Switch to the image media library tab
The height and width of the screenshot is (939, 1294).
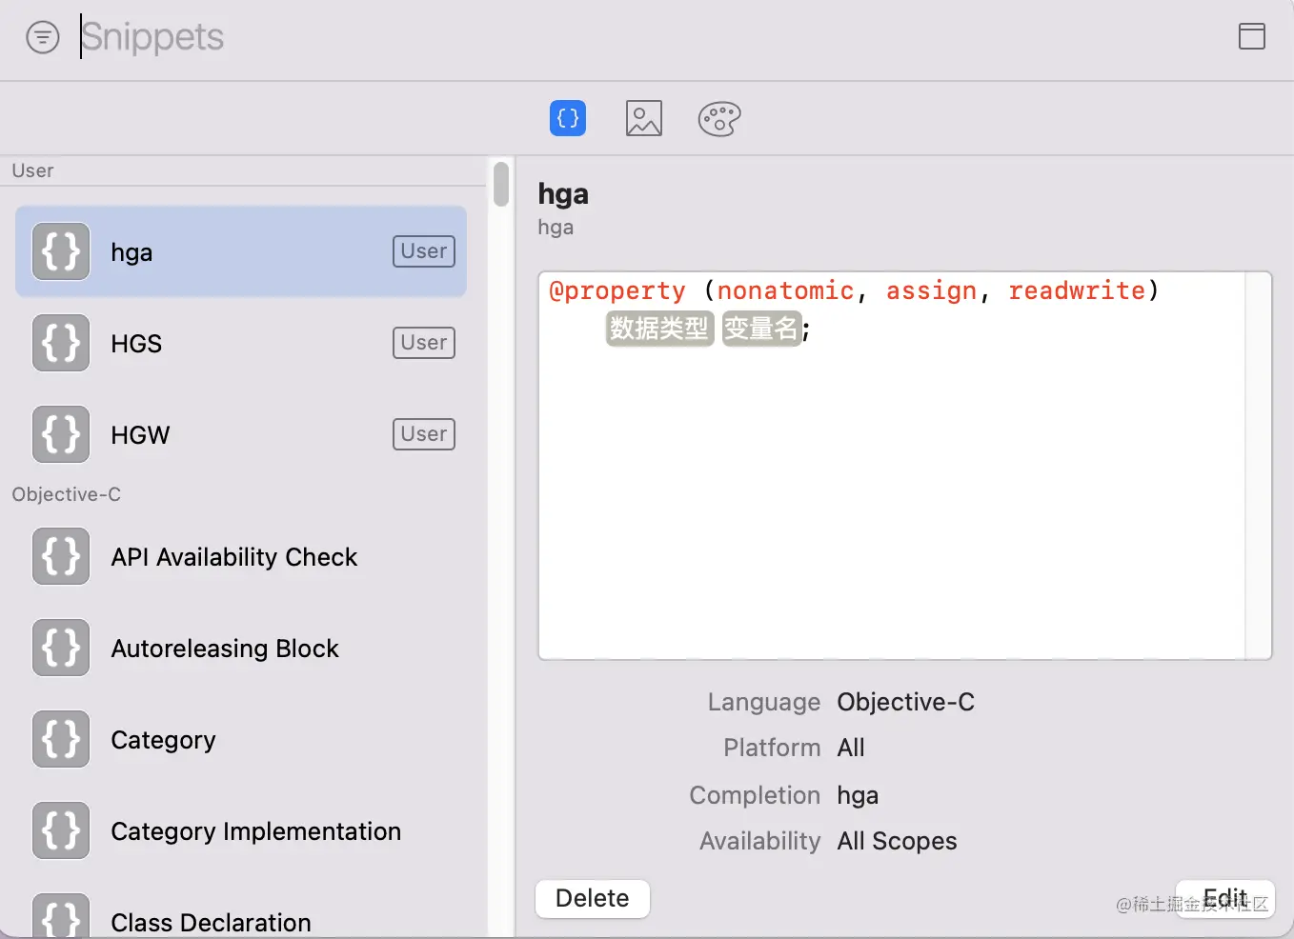click(644, 118)
